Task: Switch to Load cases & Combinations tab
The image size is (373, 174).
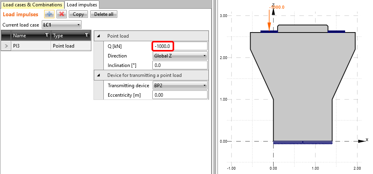Action: [33, 4]
